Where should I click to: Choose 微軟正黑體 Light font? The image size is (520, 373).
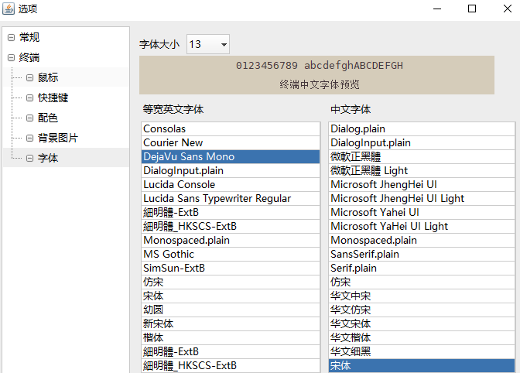(x=422, y=170)
